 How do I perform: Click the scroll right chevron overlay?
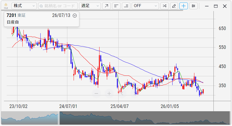[135, 93]
